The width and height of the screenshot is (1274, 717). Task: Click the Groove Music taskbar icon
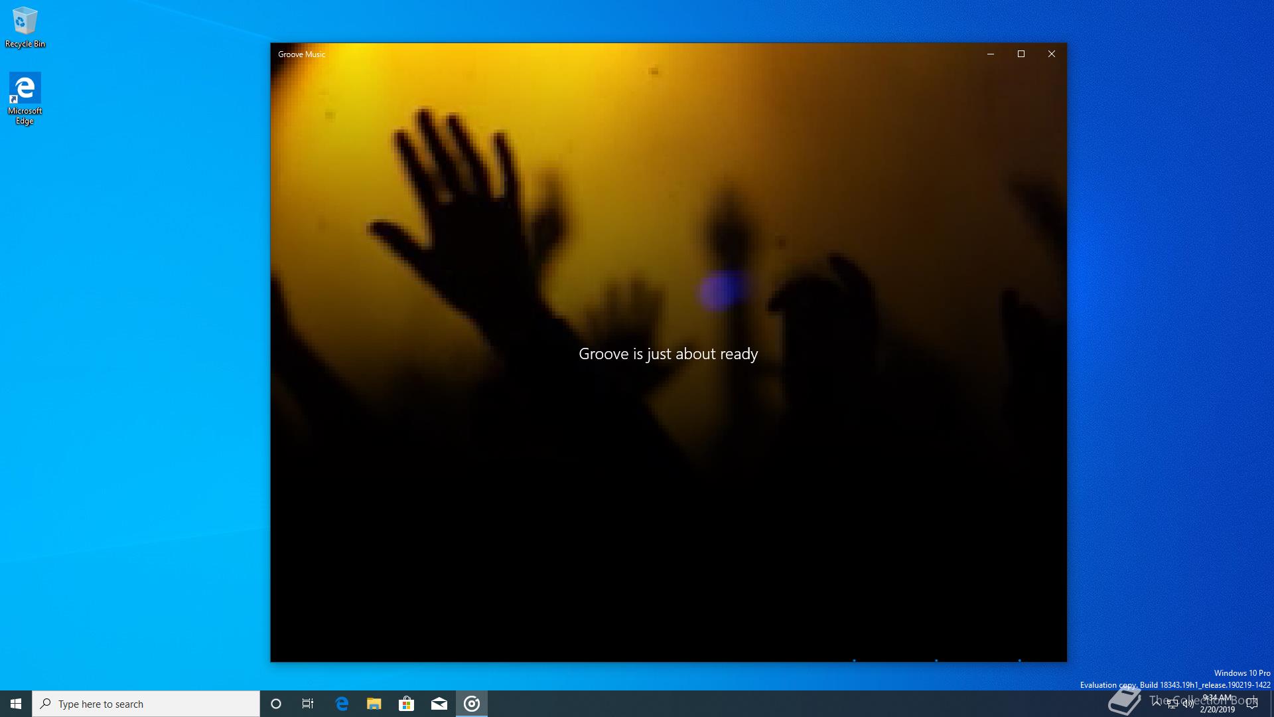(x=472, y=704)
